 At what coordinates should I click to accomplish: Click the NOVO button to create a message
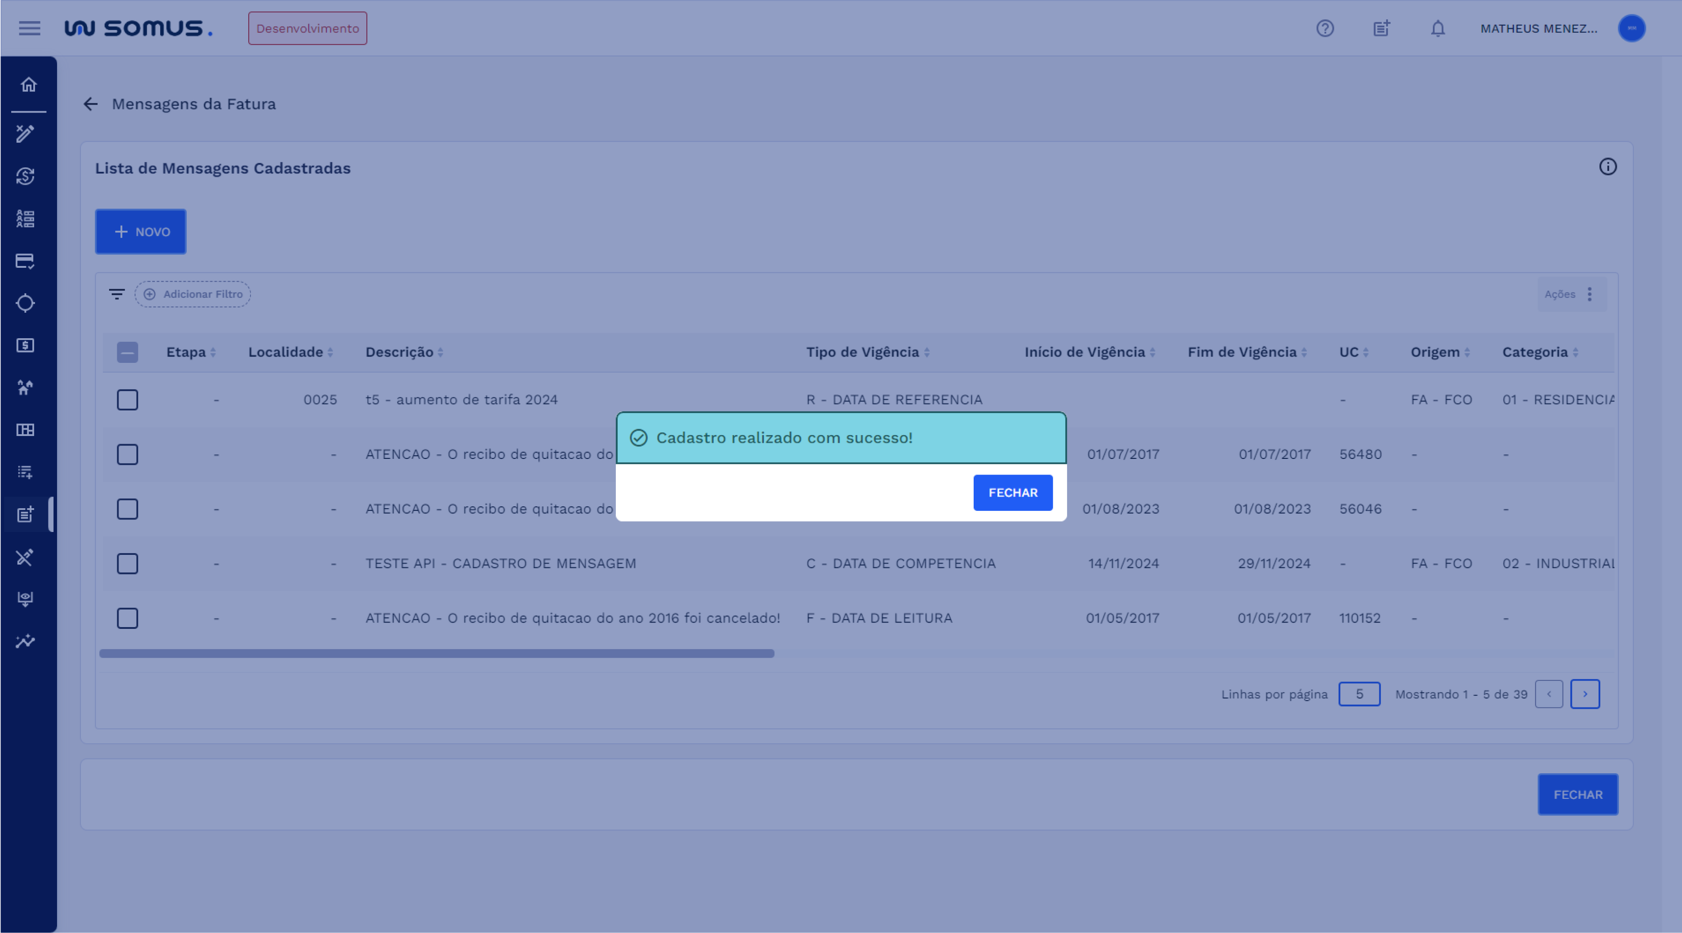(x=141, y=231)
